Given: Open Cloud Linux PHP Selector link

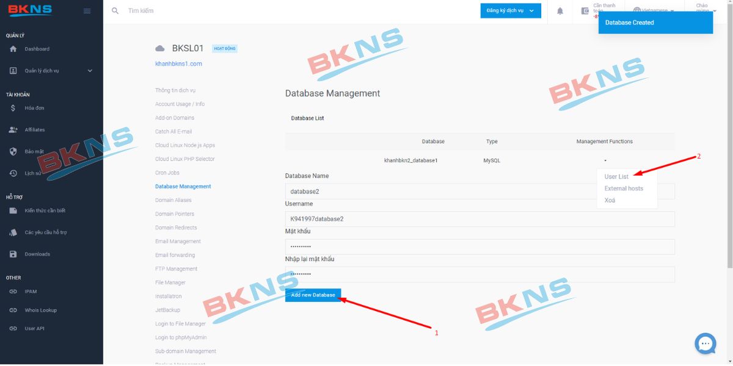Looking at the screenshot, I should pos(185,159).
